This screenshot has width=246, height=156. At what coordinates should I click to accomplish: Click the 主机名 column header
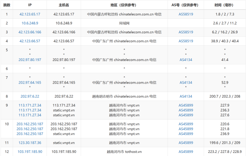click(x=64, y=5)
